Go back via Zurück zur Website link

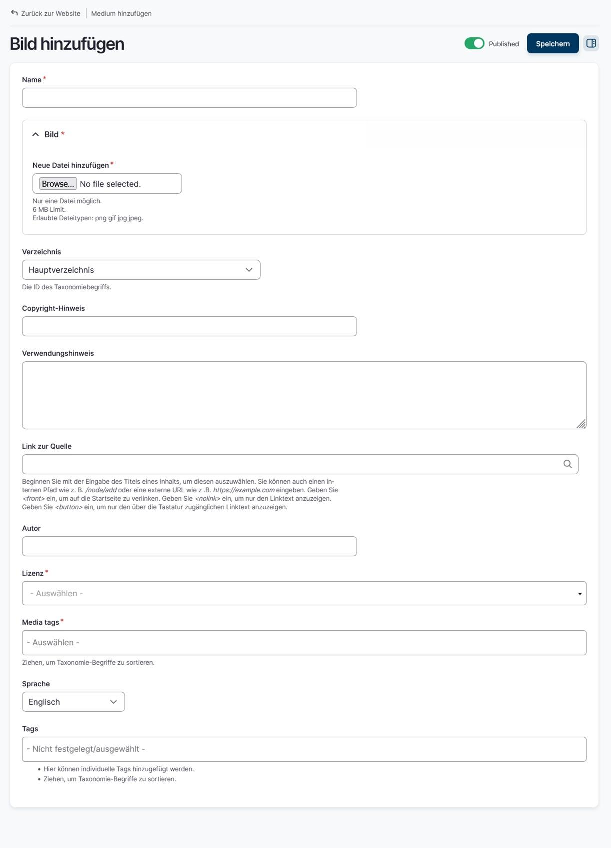pyautogui.click(x=50, y=14)
